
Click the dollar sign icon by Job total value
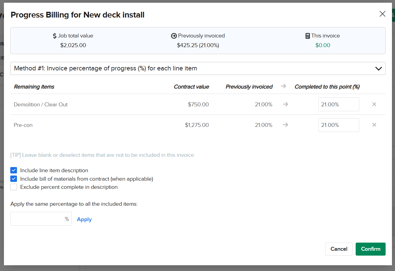(x=54, y=36)
